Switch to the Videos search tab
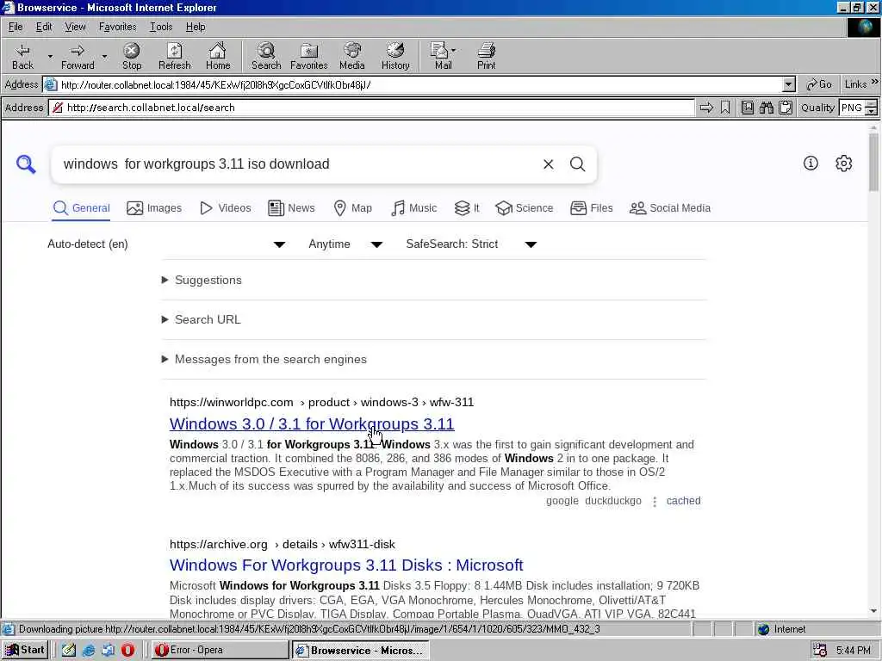 pos(226,208)
